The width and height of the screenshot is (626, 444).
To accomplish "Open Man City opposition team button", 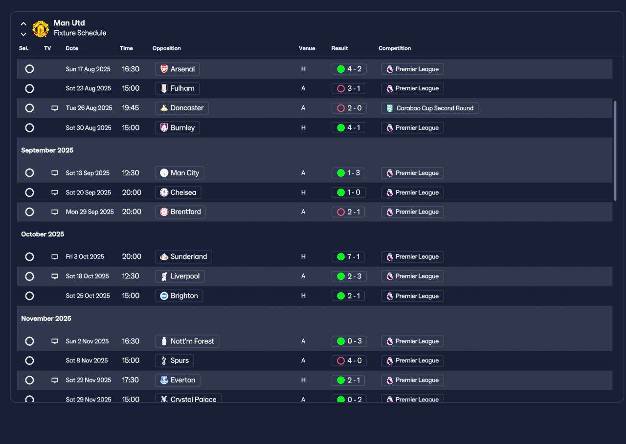I will [x=179, y=173].
